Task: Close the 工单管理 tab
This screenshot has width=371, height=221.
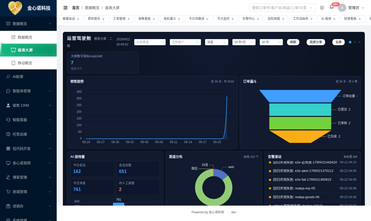Action: click(129, 19)
